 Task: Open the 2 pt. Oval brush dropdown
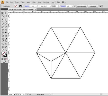[x=50, y=6]
